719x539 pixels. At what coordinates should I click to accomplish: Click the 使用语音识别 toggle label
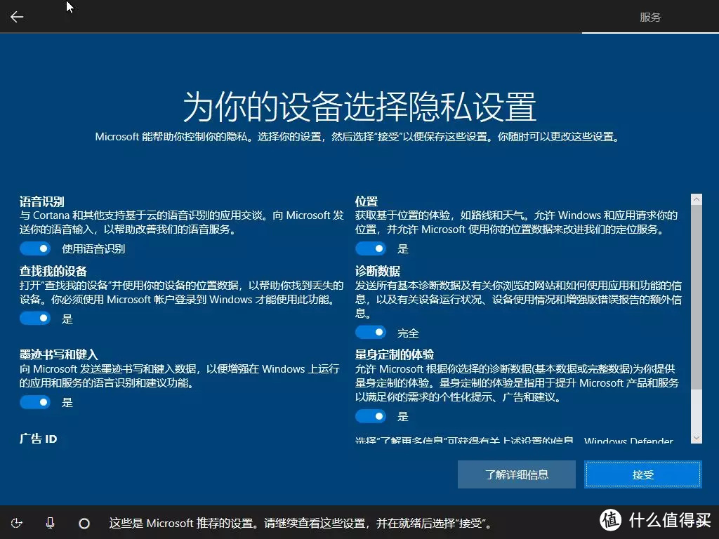[x=93, y=248]
